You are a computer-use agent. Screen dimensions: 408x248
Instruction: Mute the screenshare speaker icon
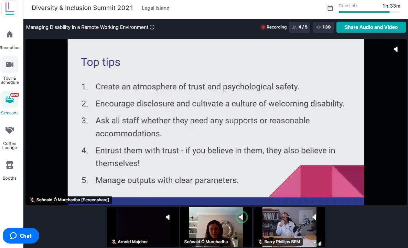(x=396, y=49)
